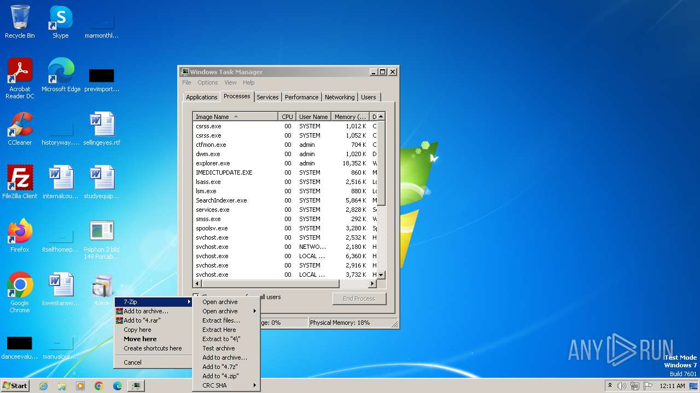Switch to the Services tab
Viewport: 700px width, 393px height.
click(267, 97)
